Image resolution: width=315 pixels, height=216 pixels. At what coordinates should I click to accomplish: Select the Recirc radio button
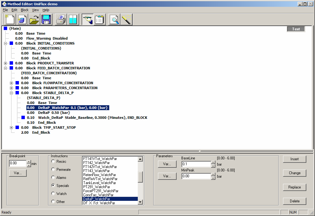click(53, 161)
